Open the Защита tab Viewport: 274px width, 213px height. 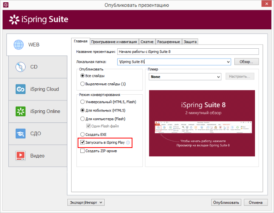point(190,42)
